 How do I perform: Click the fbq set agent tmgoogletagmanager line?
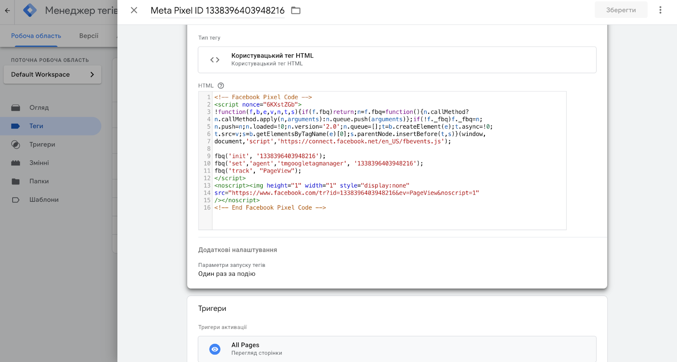(x=319, y=164)
